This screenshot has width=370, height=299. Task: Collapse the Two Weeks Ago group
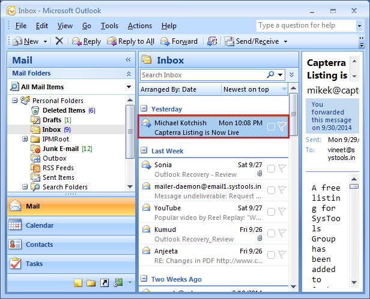click(x=144, y=279)
